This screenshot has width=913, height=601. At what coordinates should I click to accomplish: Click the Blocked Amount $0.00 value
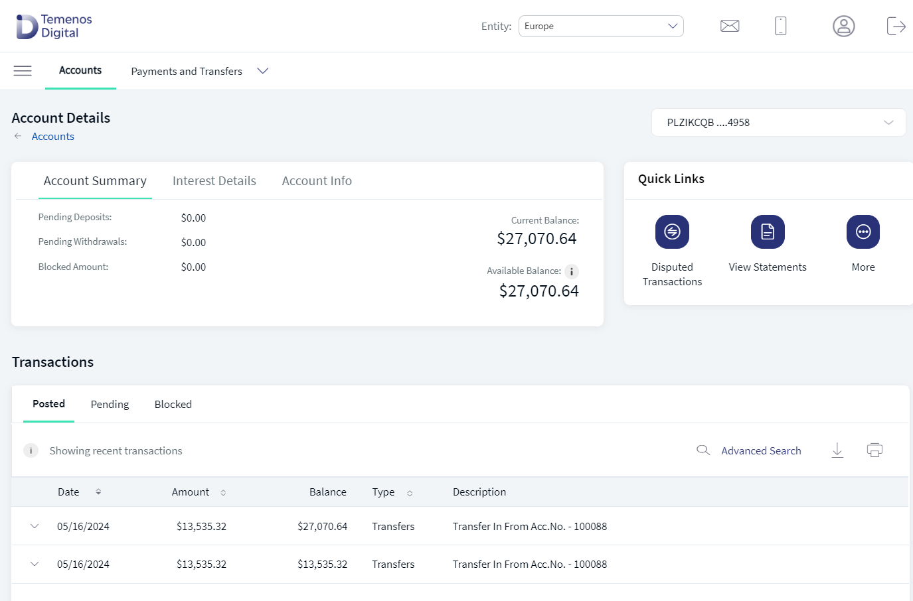click(193, 267)
